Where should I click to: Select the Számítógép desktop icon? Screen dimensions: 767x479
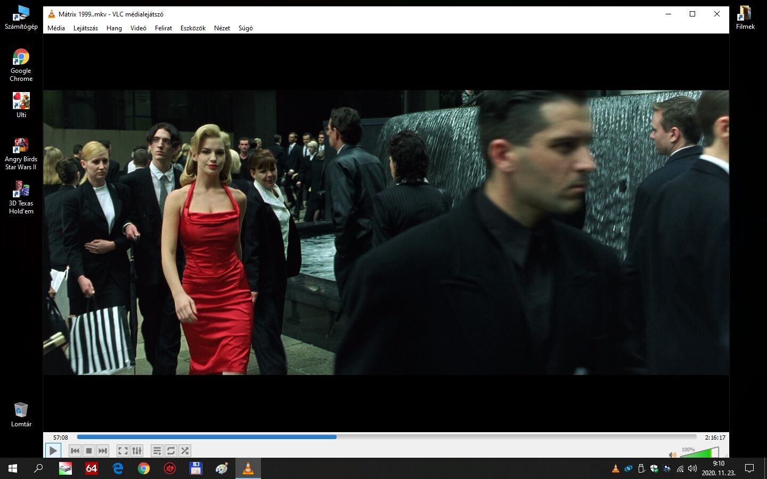[x=21, y=17]
